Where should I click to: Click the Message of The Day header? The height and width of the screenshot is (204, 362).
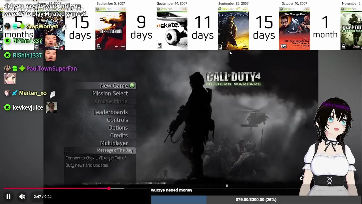[115, 150]
